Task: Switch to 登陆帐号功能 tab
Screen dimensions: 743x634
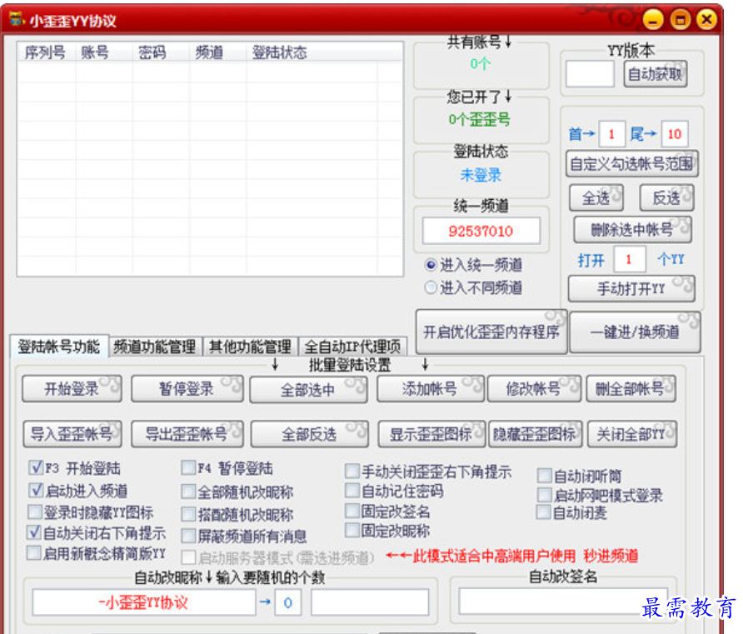Action: click(59, 347)
